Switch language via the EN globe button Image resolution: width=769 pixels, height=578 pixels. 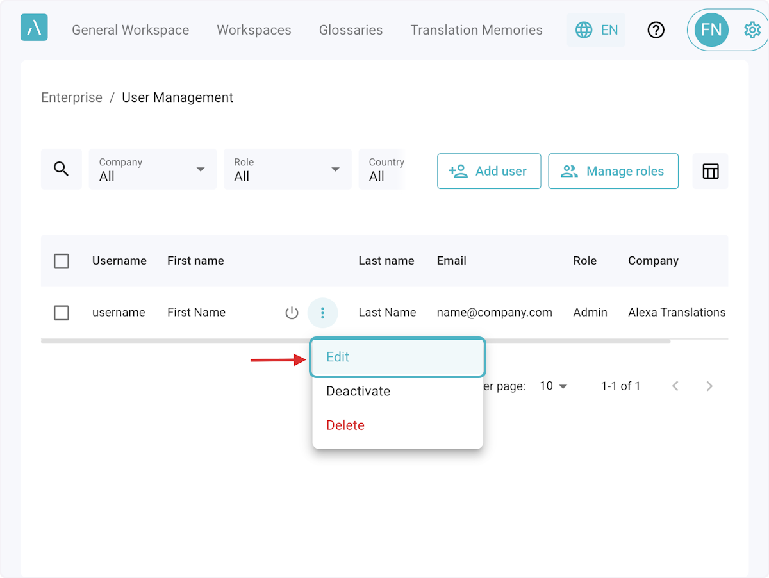coord(597,30)
